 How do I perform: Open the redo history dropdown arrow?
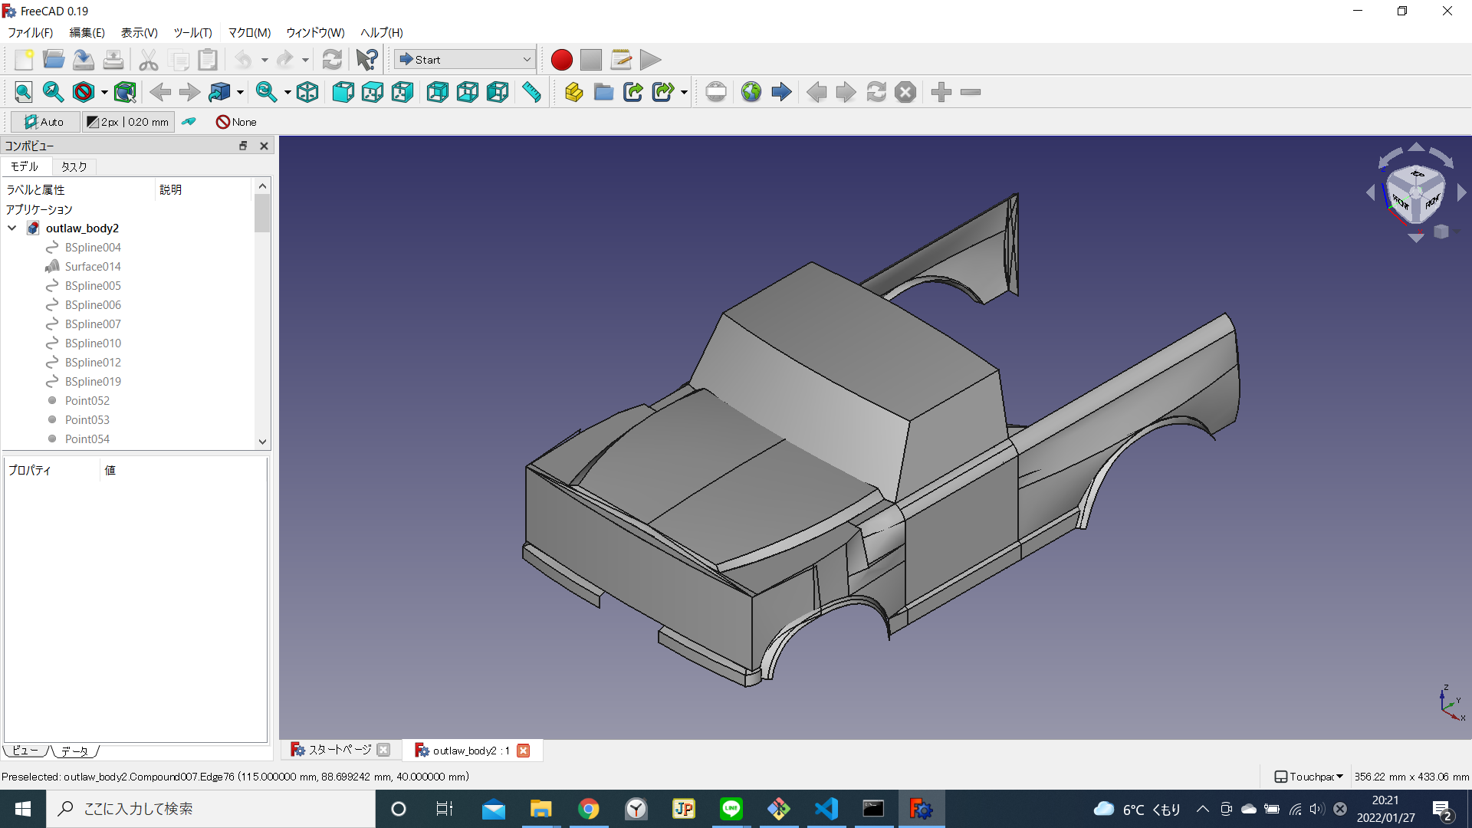(x=305, y=60)
